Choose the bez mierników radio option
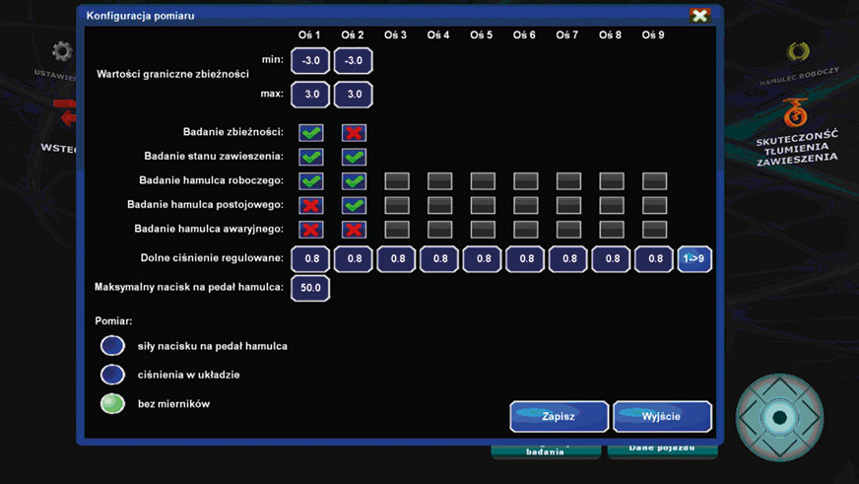Image resolution: width=859 pixels, height=484 pixels. click(x=112, y=403)
